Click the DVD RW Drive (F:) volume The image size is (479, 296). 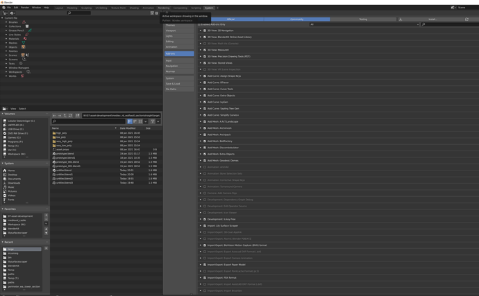coord(18,133)
